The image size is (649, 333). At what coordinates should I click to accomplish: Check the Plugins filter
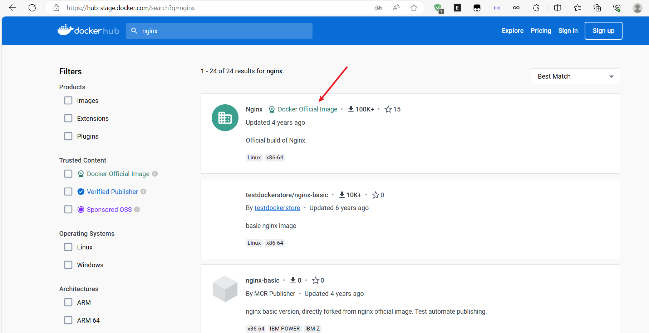(68, 136)
